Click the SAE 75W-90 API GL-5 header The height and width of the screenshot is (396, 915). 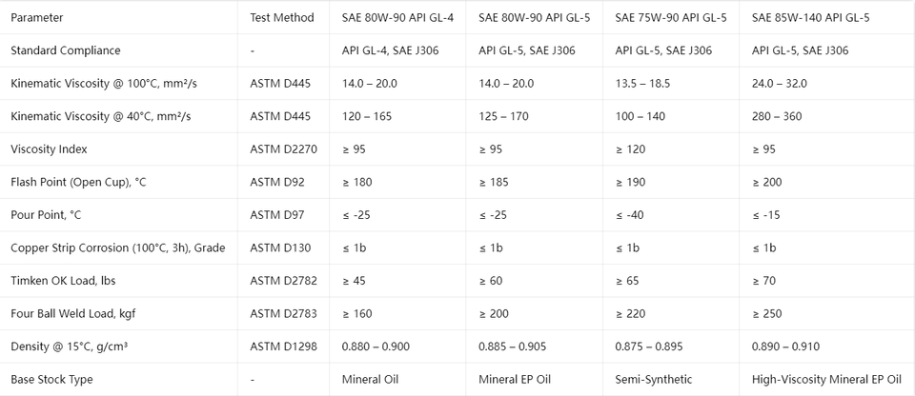tap(671, 17)
